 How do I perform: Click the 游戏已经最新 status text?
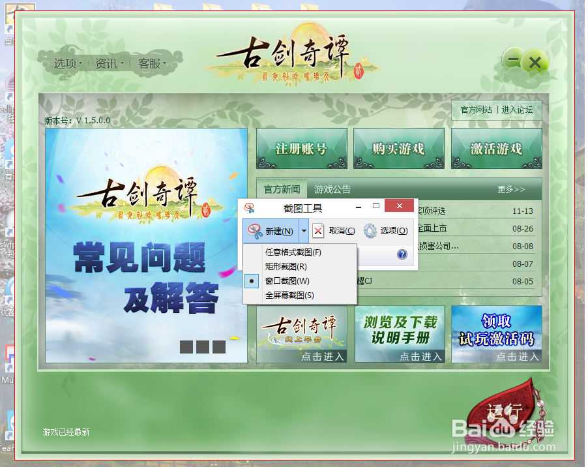click(66, 432)
